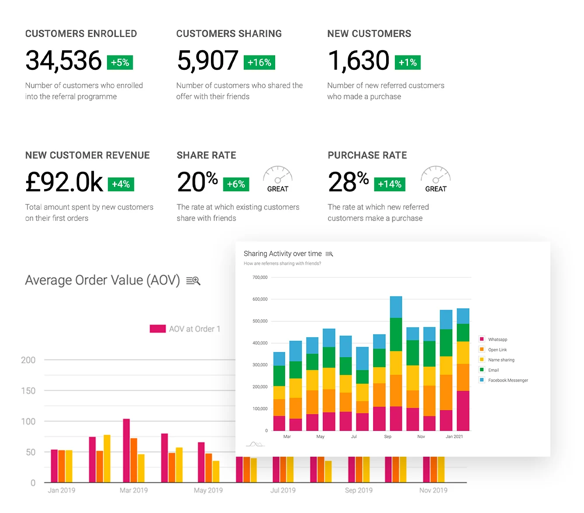Viewport: 584px width, 513px height.
Task: Click the 20% share rate value
Action: pos(197,182)
